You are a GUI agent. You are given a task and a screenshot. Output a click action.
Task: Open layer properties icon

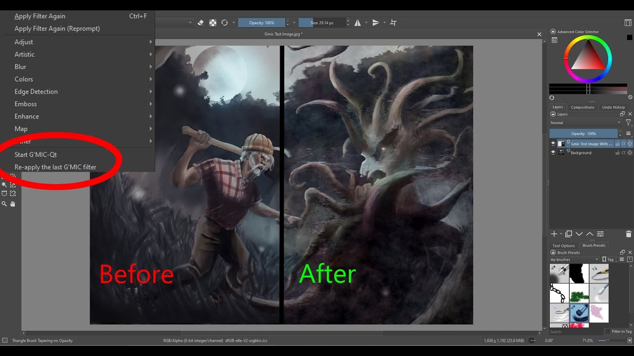coord(600,234)
